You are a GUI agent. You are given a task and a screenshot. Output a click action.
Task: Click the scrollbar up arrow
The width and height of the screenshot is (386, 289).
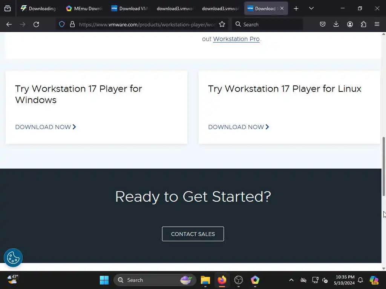pyautogui.click(x=383, y=34)
